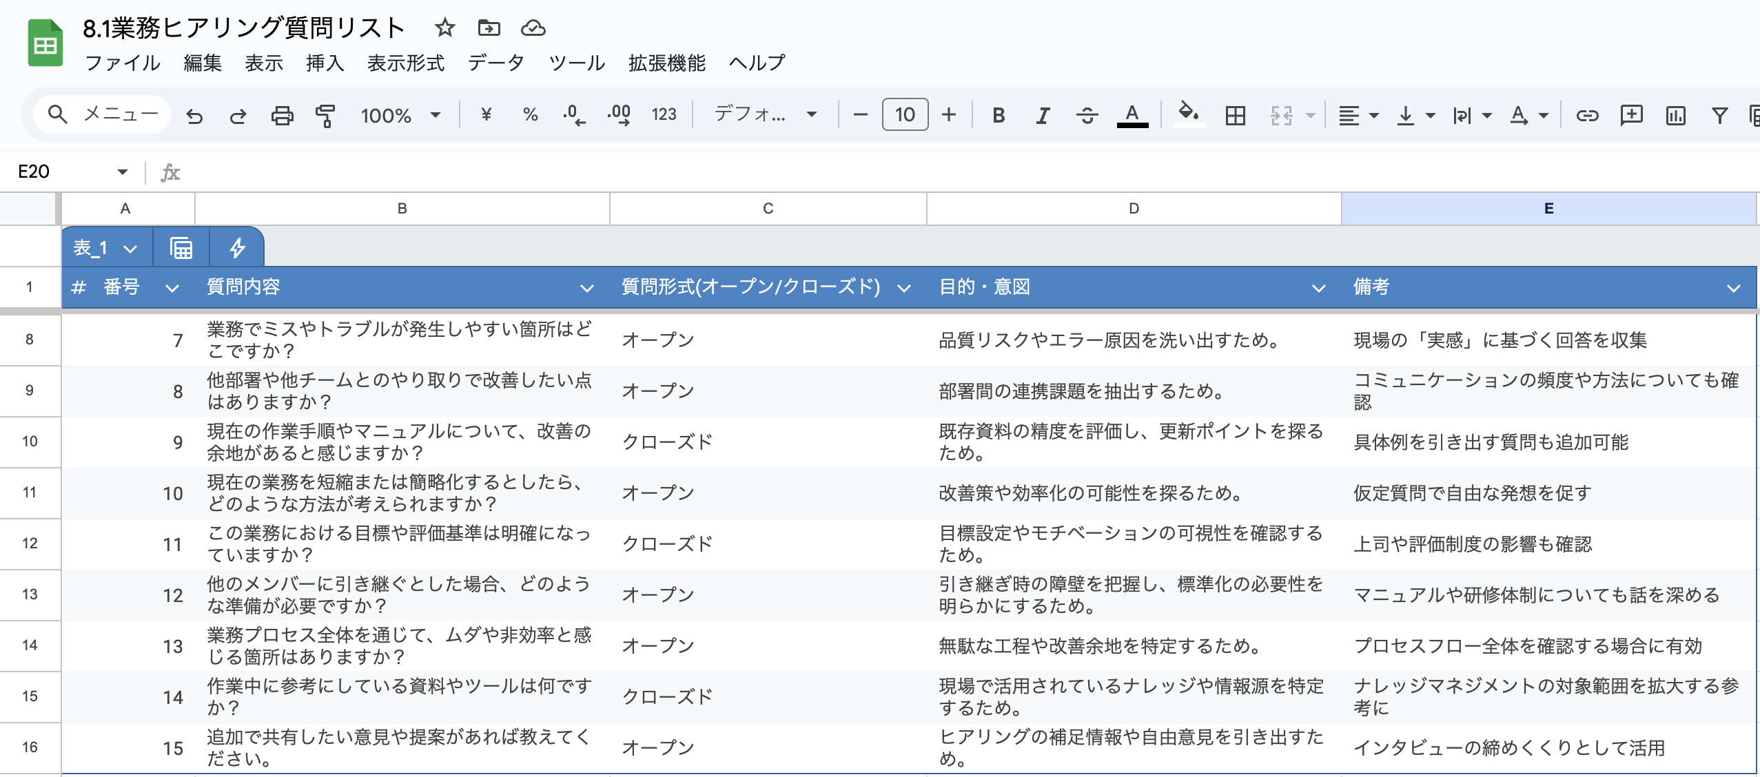Create a filter with the funnel icon
1760x777 pixels.
coord(1719,114)
